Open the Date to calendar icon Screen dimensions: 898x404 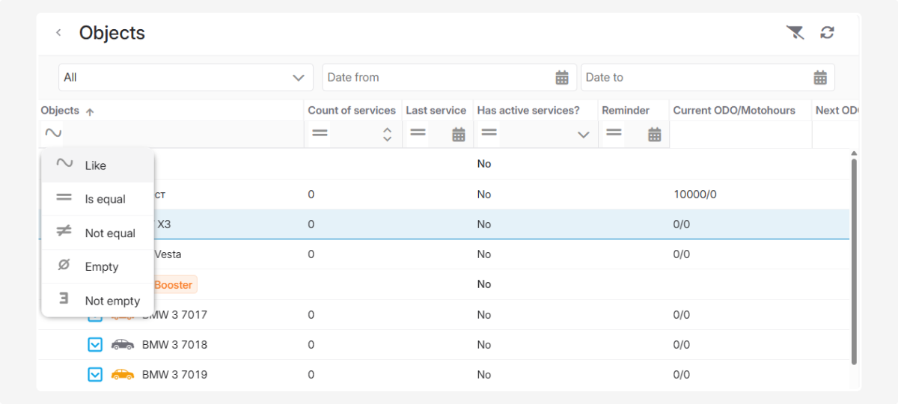(820, 77)
